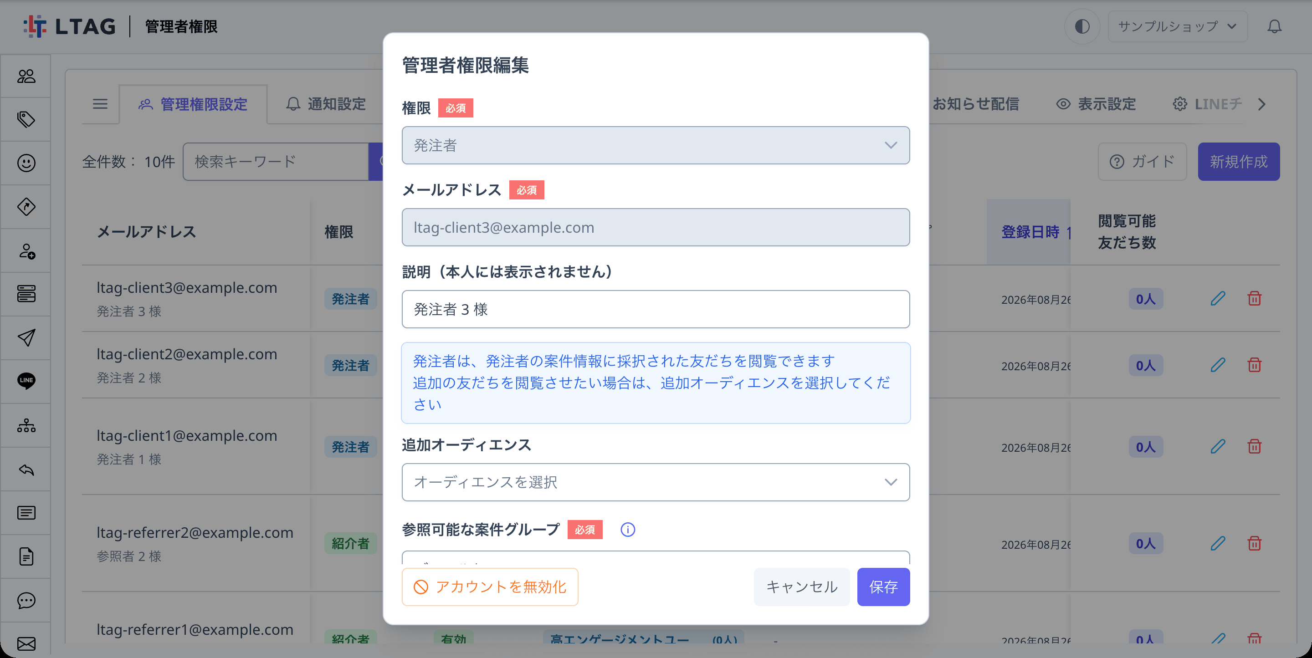Click the paper plane send icon
This screenshot has height=658, width=1312.
click(x=26, y=338)
